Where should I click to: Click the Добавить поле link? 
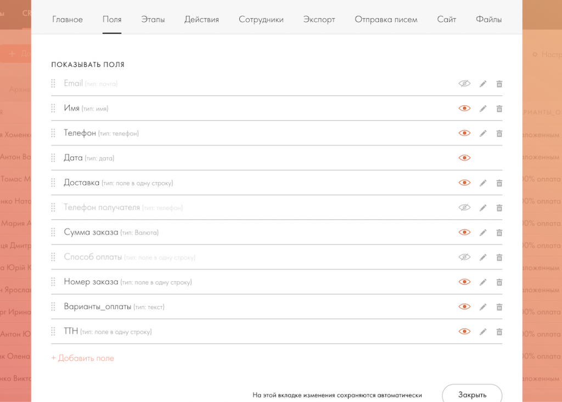pyautogui.click(x=83, y=358)
